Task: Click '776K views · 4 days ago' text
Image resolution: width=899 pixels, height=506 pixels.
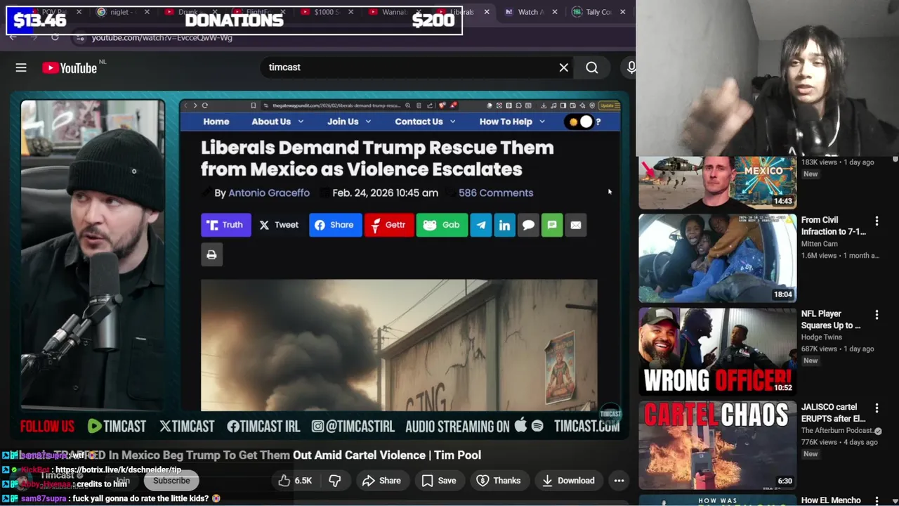Action: [839, 443]
